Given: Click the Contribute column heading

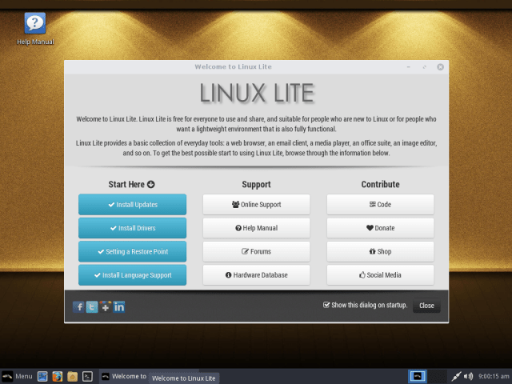Looking at the screenshot, I should 381,184.
